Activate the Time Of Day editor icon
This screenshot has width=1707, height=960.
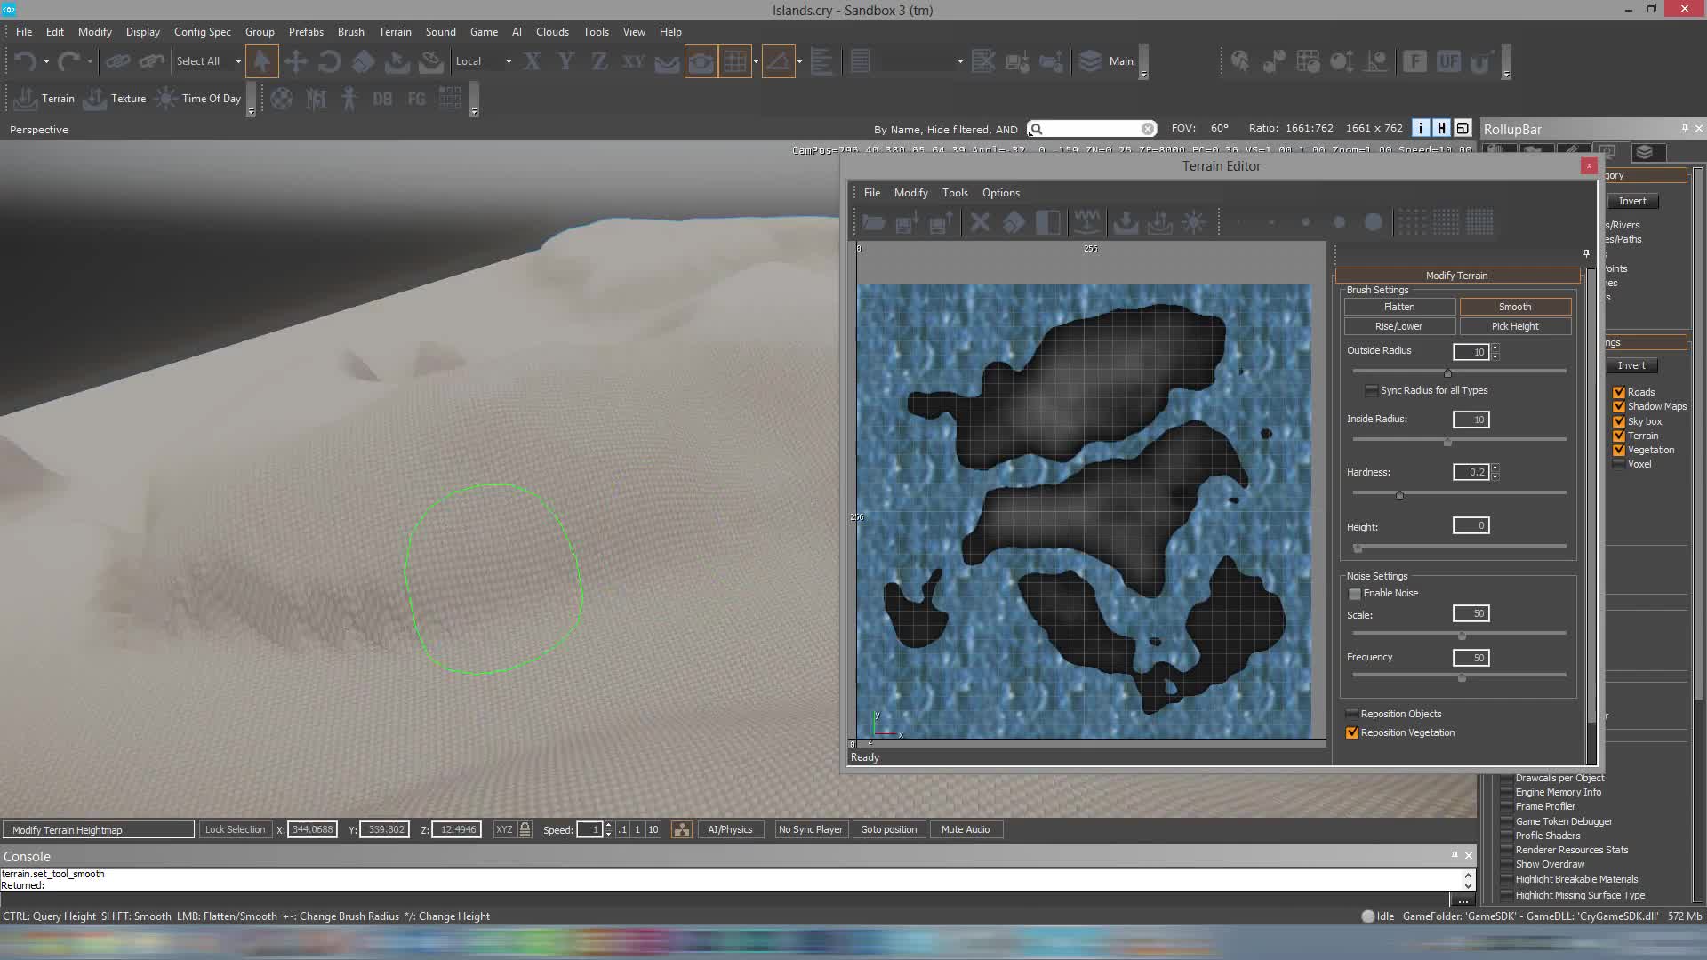click(x=165, y=99)
